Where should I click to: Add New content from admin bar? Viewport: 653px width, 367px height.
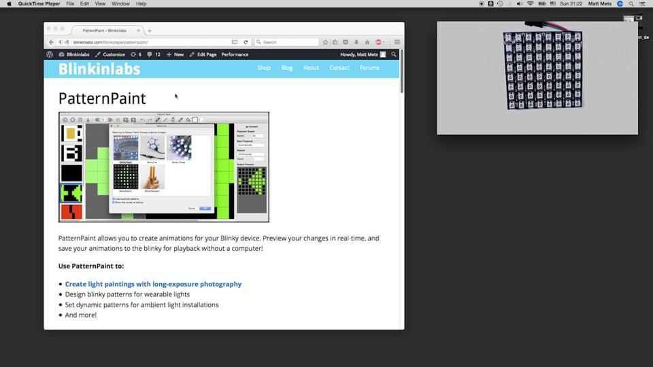pyautogui.click(x=175, y=54)
